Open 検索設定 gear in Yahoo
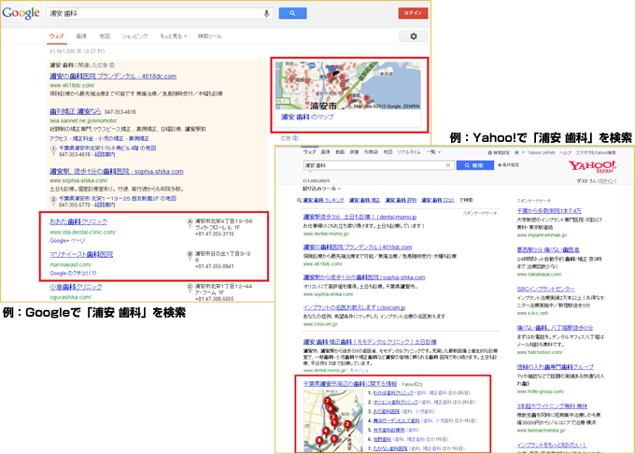Image resolution: width=635 pixels, height=454 pixels. (499, 152)
